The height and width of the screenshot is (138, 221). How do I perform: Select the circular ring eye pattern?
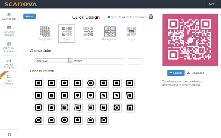point(90,83)
